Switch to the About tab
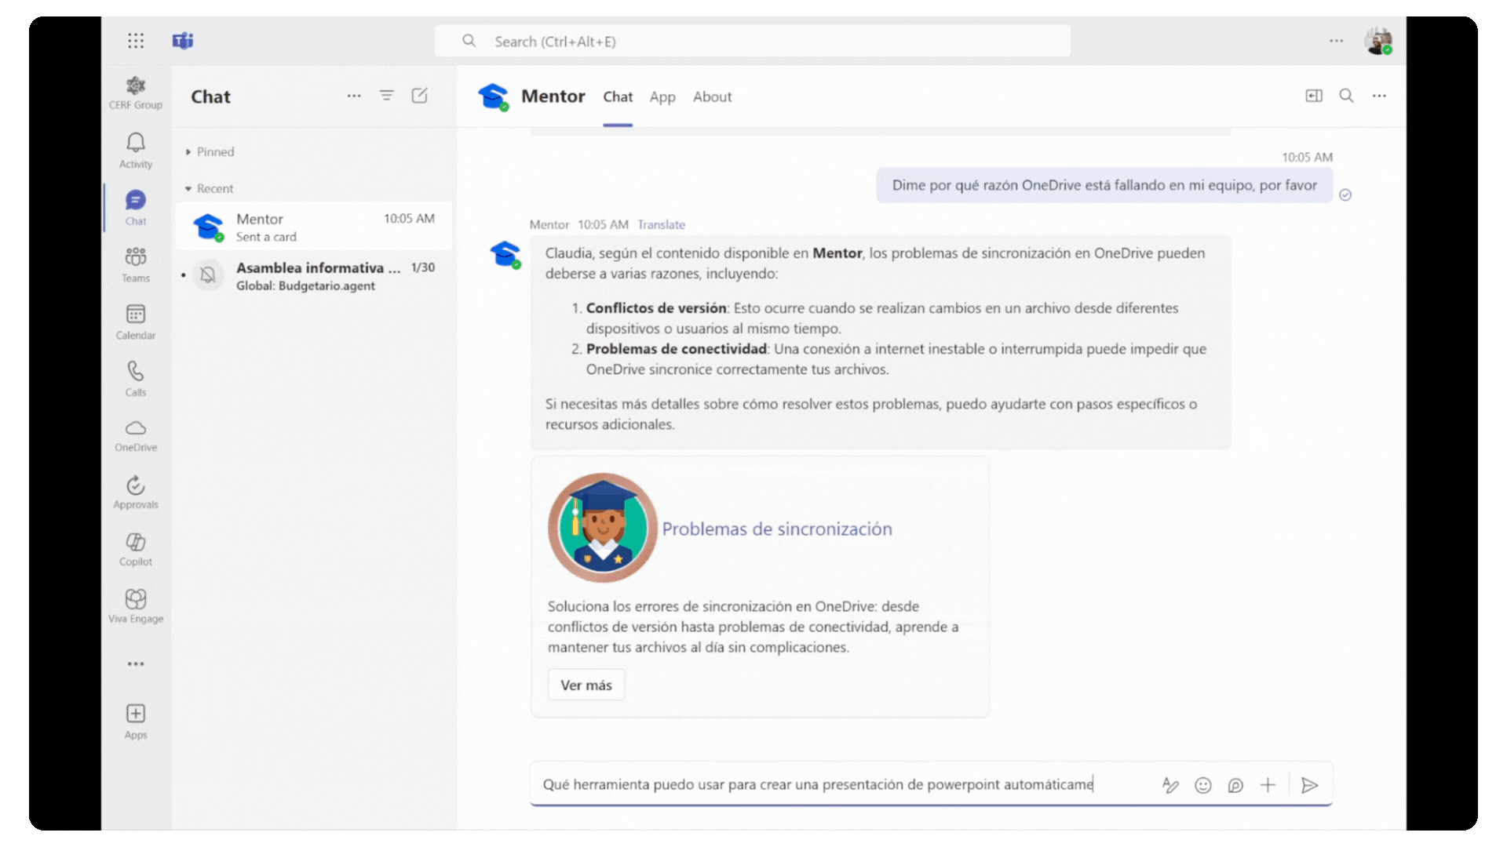 pyautogui.click(x=712, y=96)
